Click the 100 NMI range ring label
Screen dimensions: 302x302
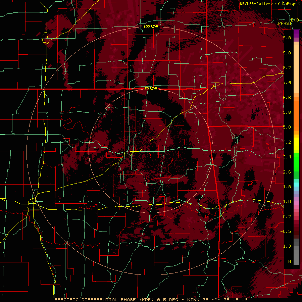pyautogui.click(x=151, y=27)
